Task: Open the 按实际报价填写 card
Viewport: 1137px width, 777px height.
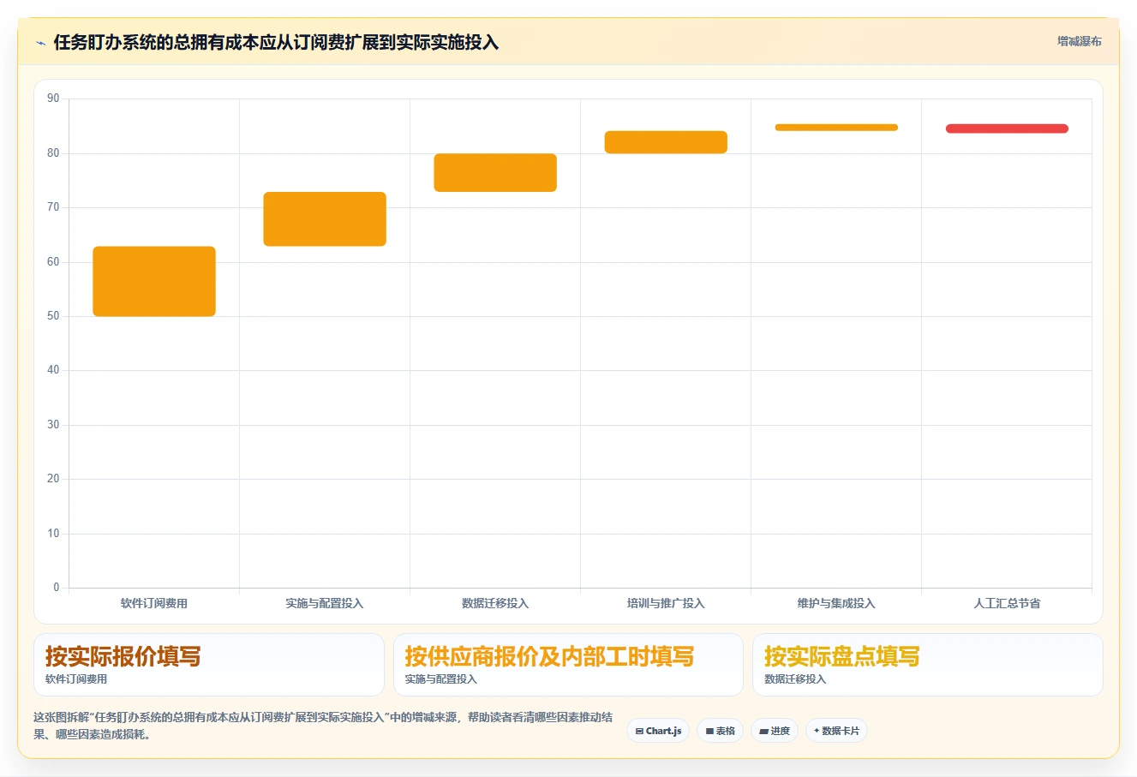Action: pyautogui.click(x=209, y=665)
